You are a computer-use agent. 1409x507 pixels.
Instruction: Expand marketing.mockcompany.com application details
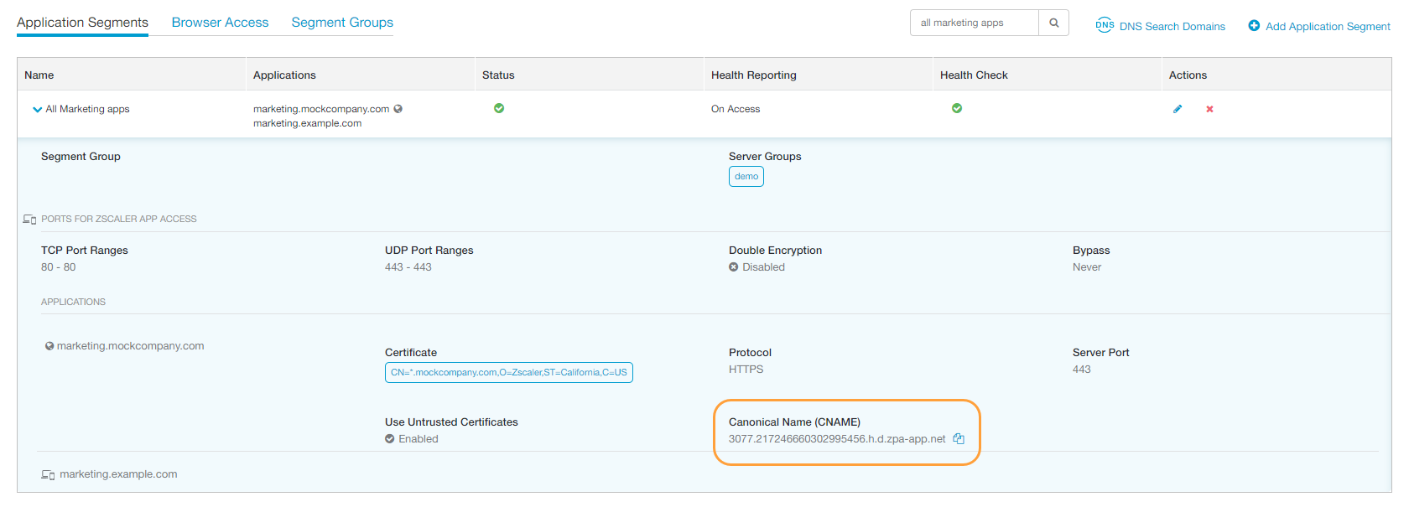[130, 346]
